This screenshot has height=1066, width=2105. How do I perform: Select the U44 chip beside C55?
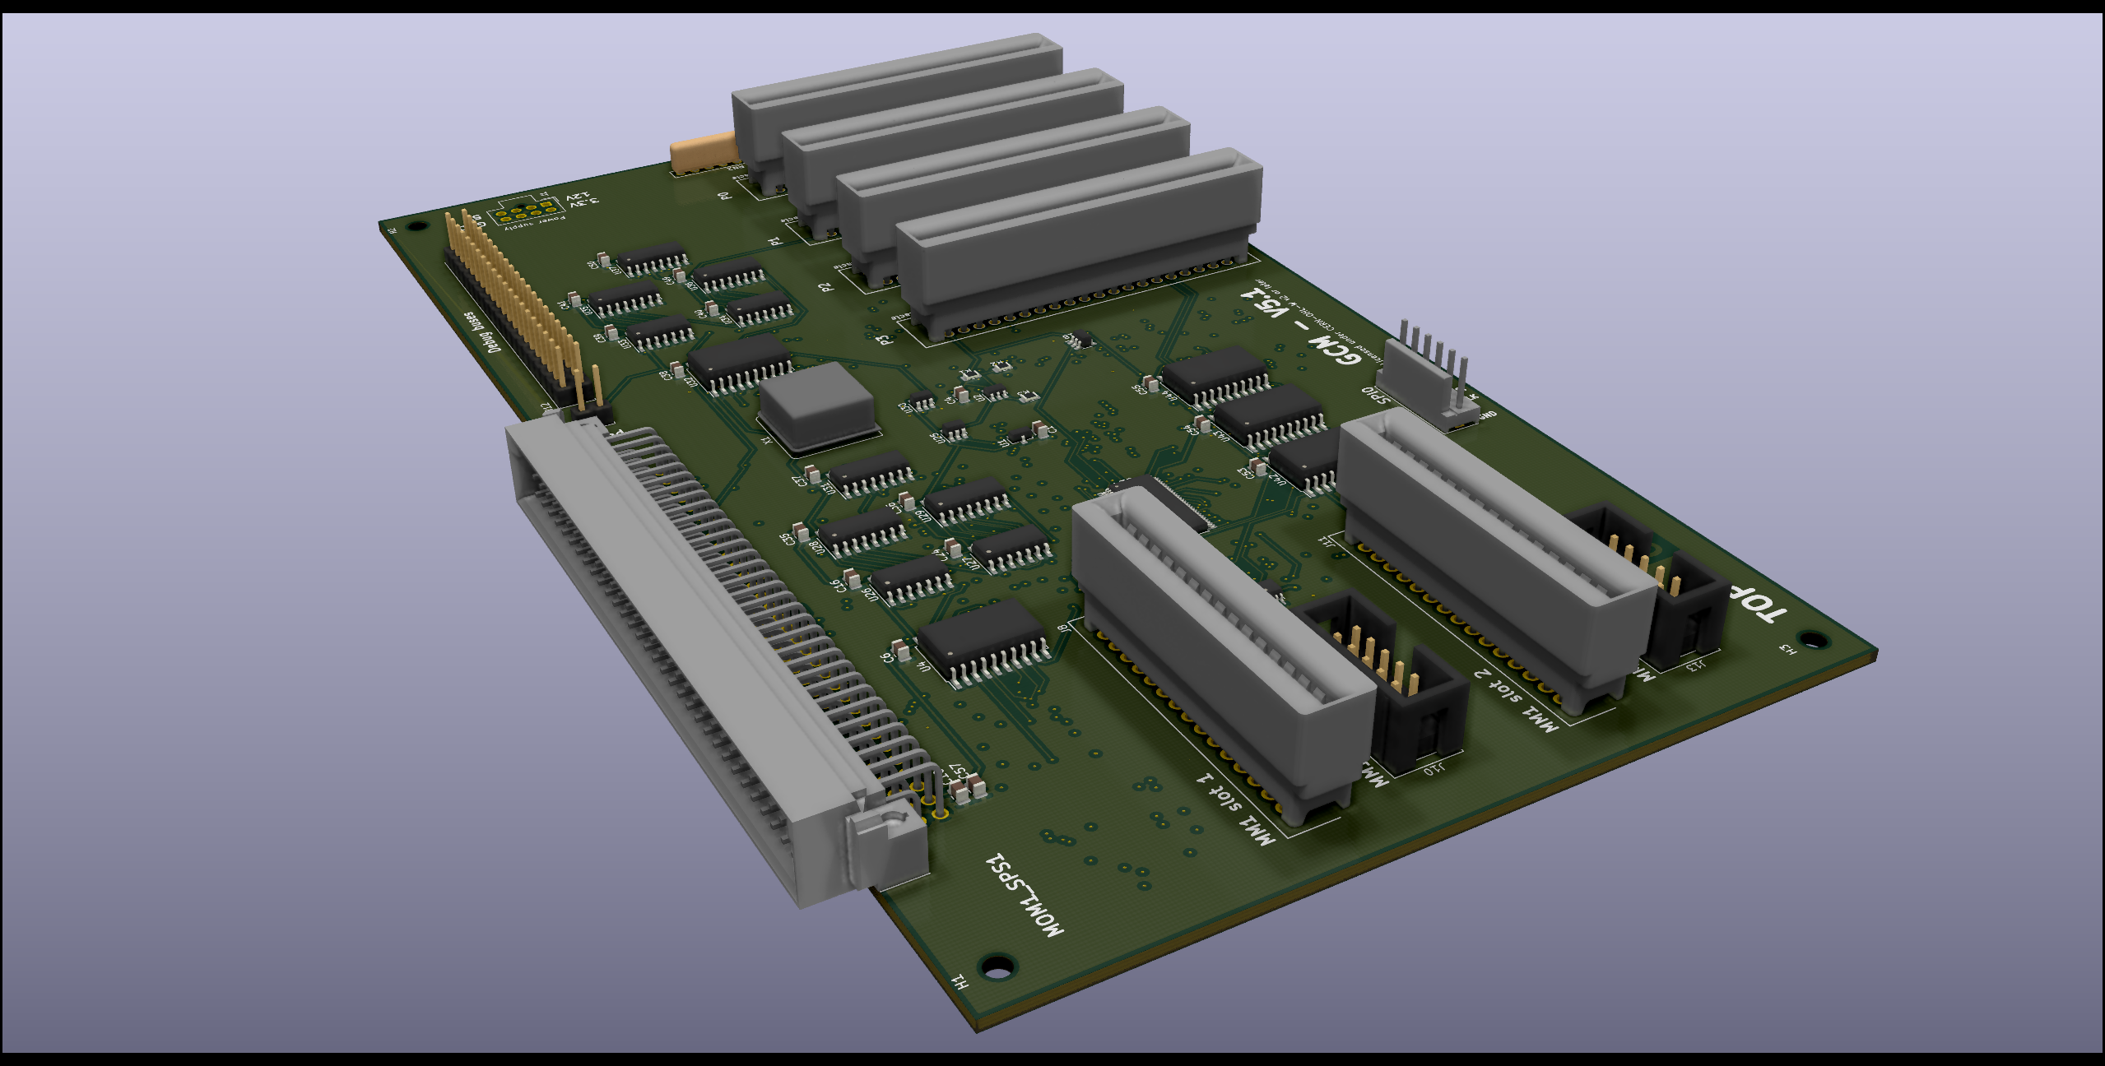1214,374
